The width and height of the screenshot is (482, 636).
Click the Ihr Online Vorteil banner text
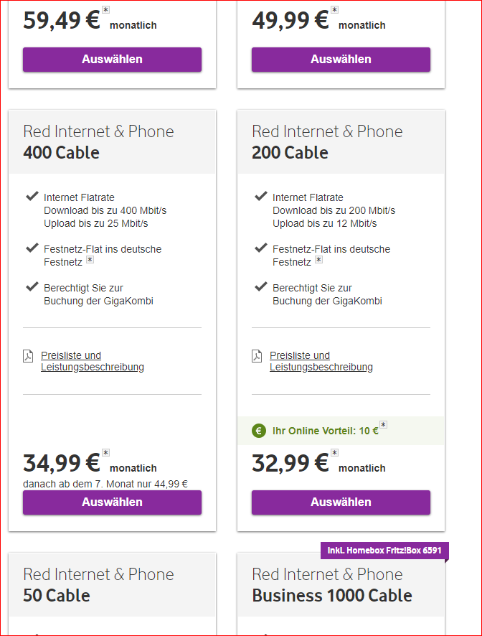click(x=325, y=431)
